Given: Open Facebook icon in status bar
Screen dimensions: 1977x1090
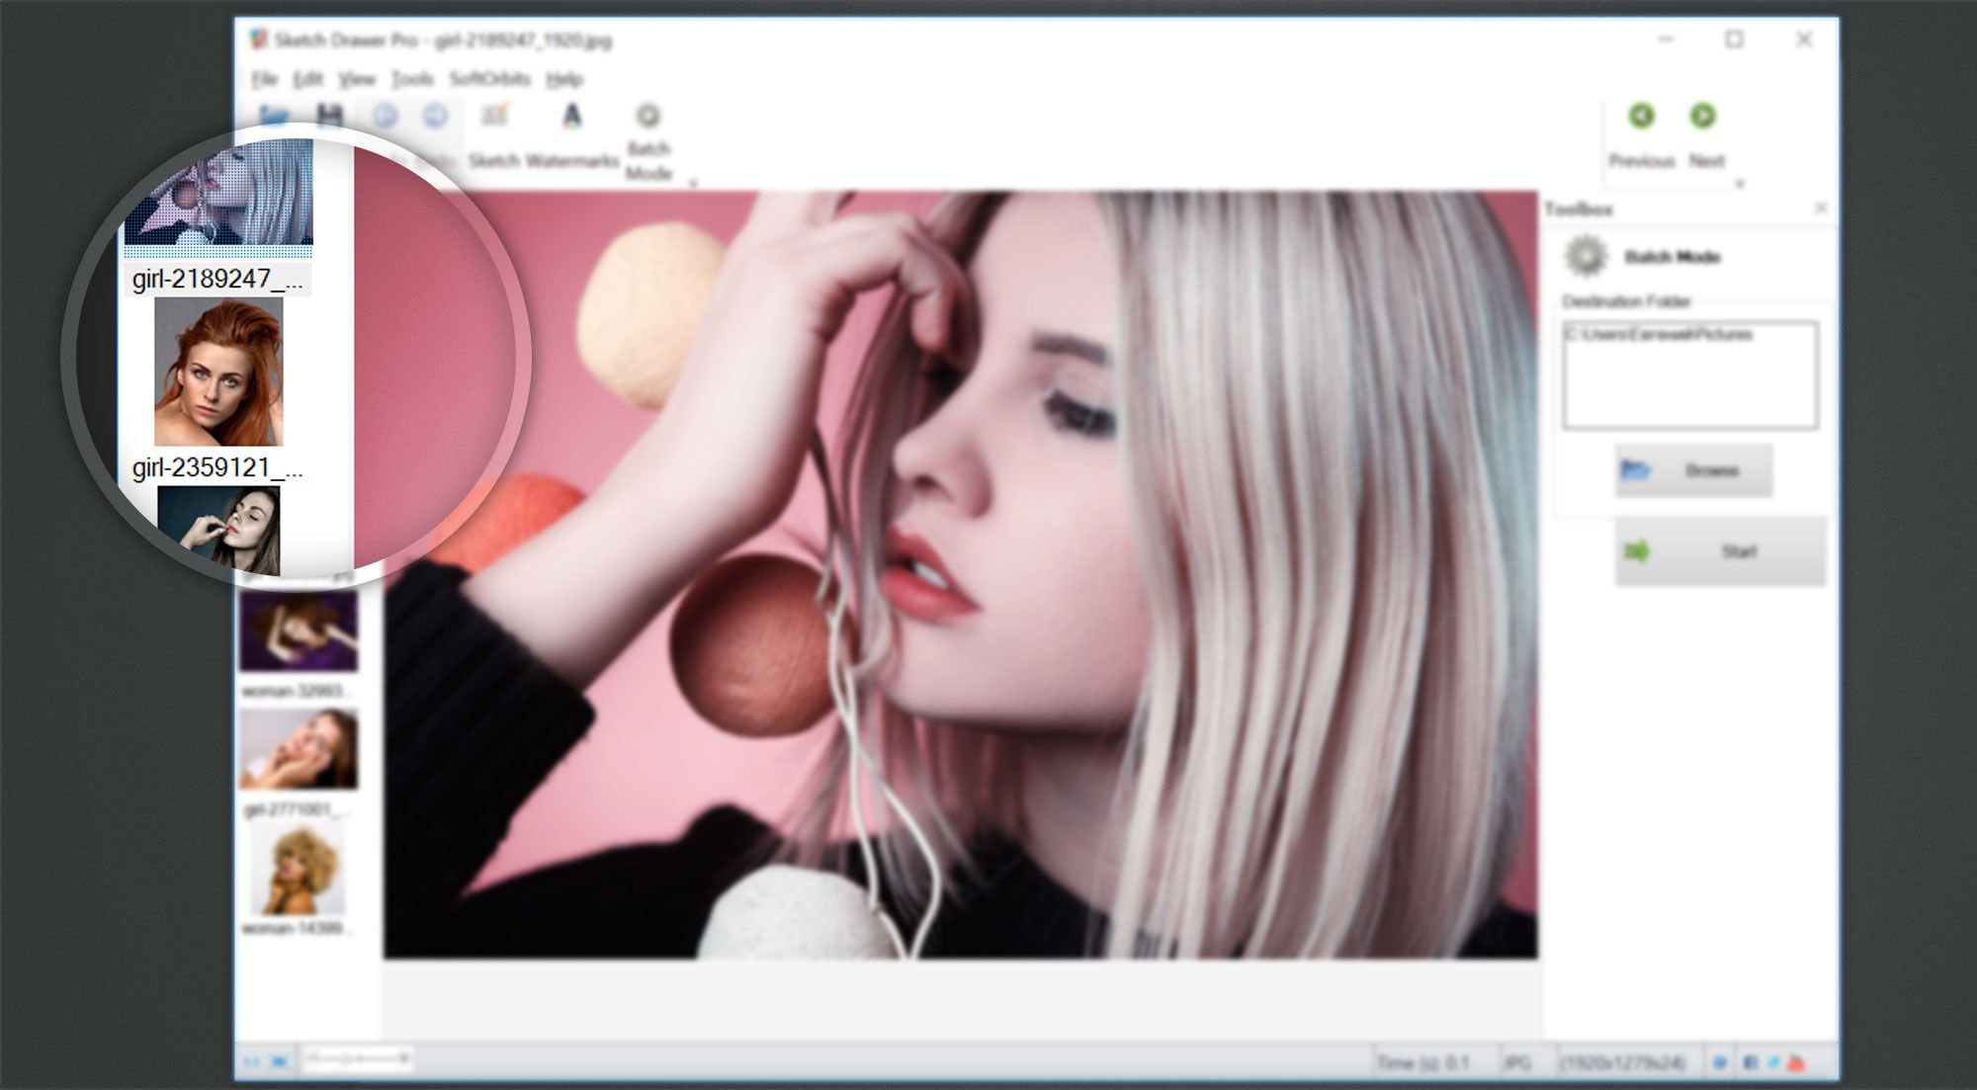Looking at the screenshot, I should tap(1750, 1062).
